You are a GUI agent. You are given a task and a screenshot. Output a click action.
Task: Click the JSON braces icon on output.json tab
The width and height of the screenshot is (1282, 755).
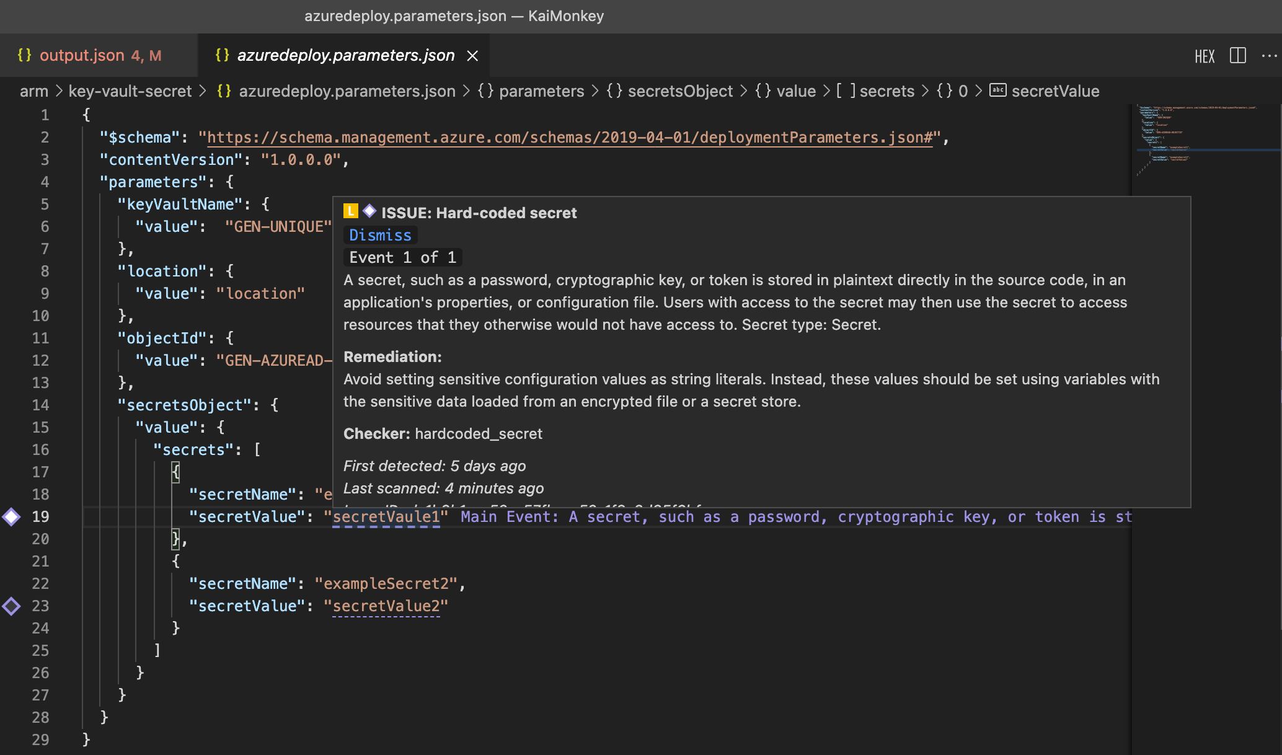click(25, 55)
